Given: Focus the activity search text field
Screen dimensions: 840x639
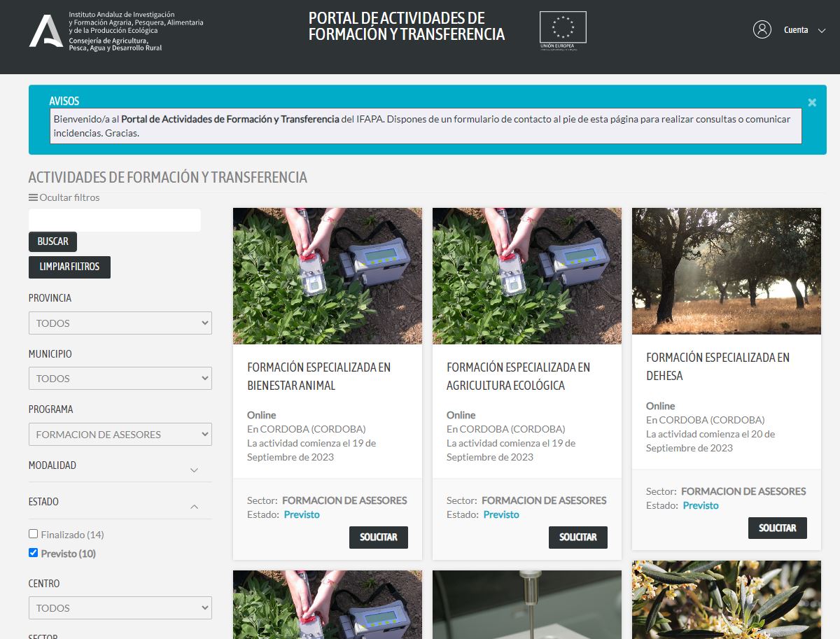Looking at the screenshot, I should click(x=115, y=220).
